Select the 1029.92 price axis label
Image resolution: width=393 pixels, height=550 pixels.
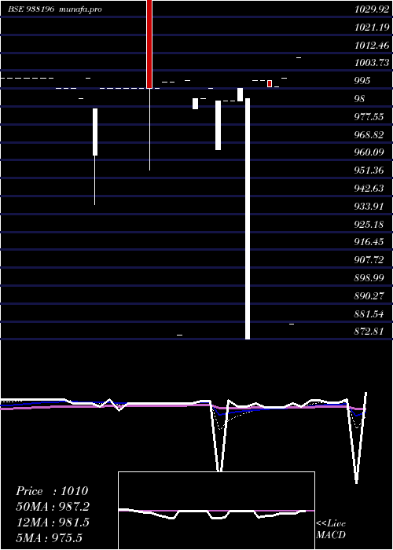click(372, 9)
